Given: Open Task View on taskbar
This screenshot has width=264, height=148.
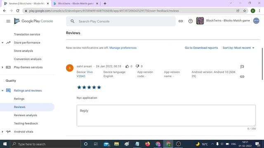Looking at the screenshot, I should [96, 144].
